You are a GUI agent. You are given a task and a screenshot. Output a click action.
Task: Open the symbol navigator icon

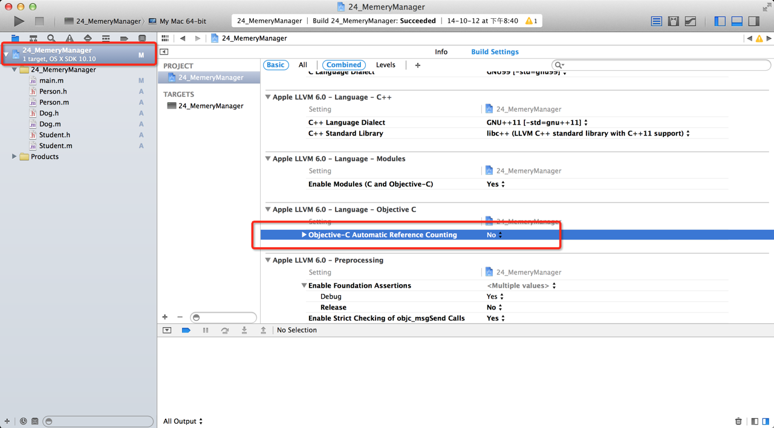coord(33,38)
